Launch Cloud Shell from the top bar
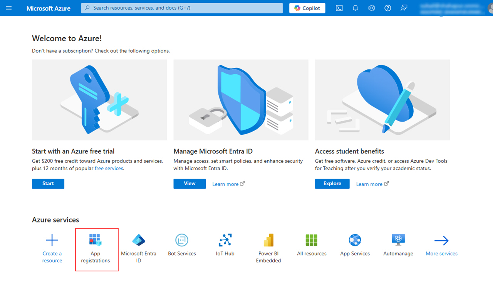The width and height of the screenshot is (493, 281). coord(339,8)
